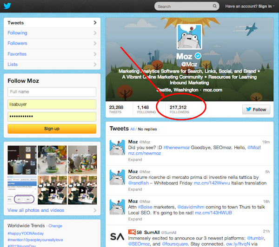This screenshot has width=279, height=247.
Task: Open the Followers sidebar chevron
Action: point(95,43)
